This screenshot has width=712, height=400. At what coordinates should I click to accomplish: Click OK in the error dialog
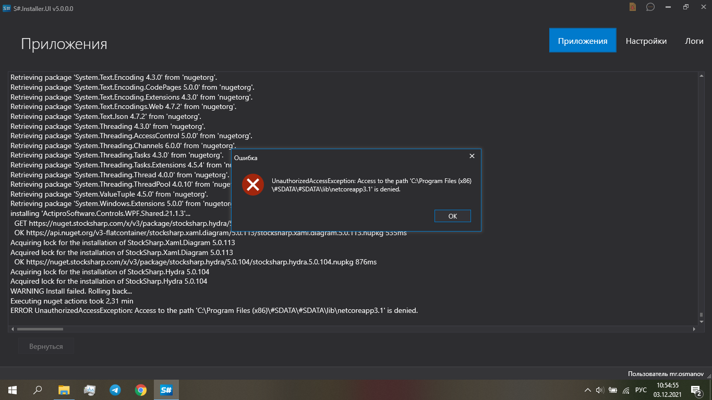point(452,216)
